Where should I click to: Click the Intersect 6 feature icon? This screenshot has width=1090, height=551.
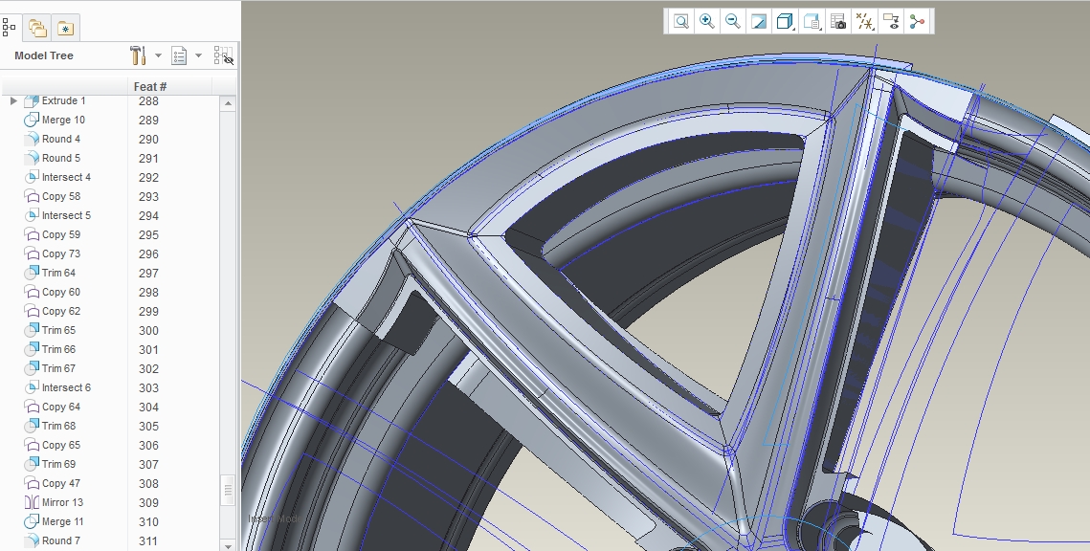pos(32,387)
